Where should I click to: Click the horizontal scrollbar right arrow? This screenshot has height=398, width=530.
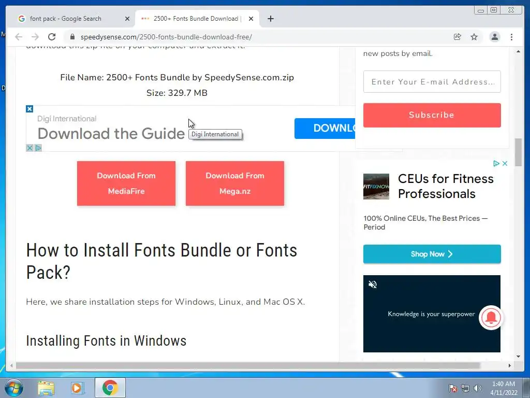click(x=510, y=365)
